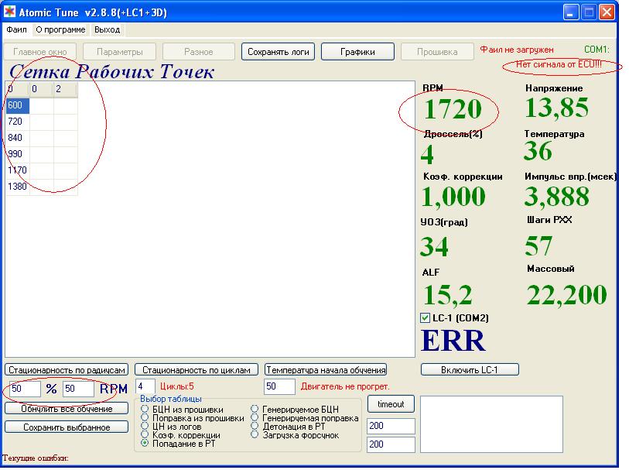Screen dimensions: 629x470
Task: Open the Графики window button
Action: tap(357, 52)
